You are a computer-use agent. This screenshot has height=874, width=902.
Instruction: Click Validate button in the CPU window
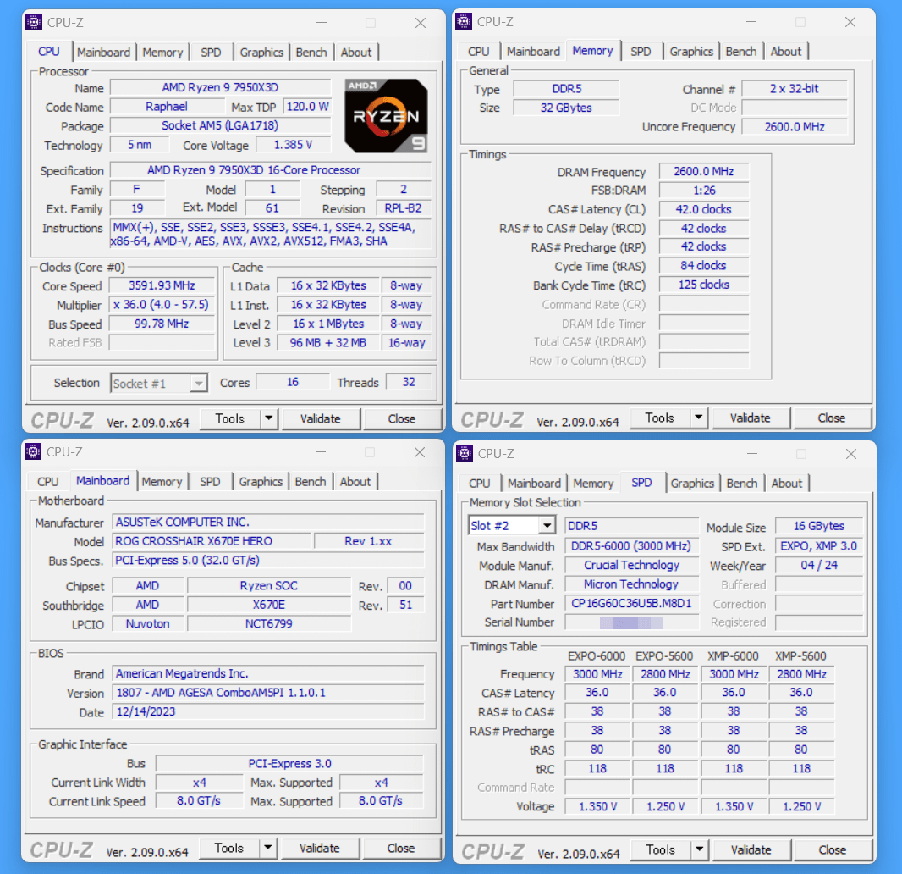click(320, 418)
